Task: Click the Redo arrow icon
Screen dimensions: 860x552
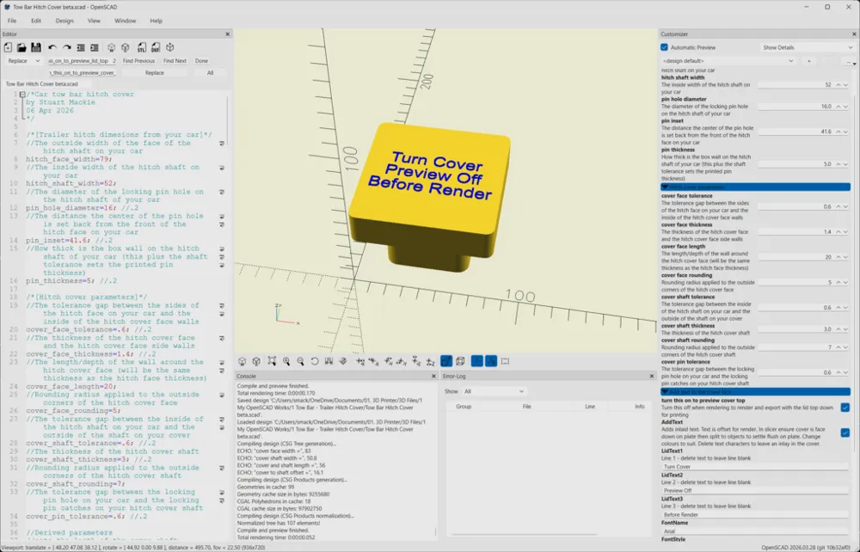Action: [66, 47]
